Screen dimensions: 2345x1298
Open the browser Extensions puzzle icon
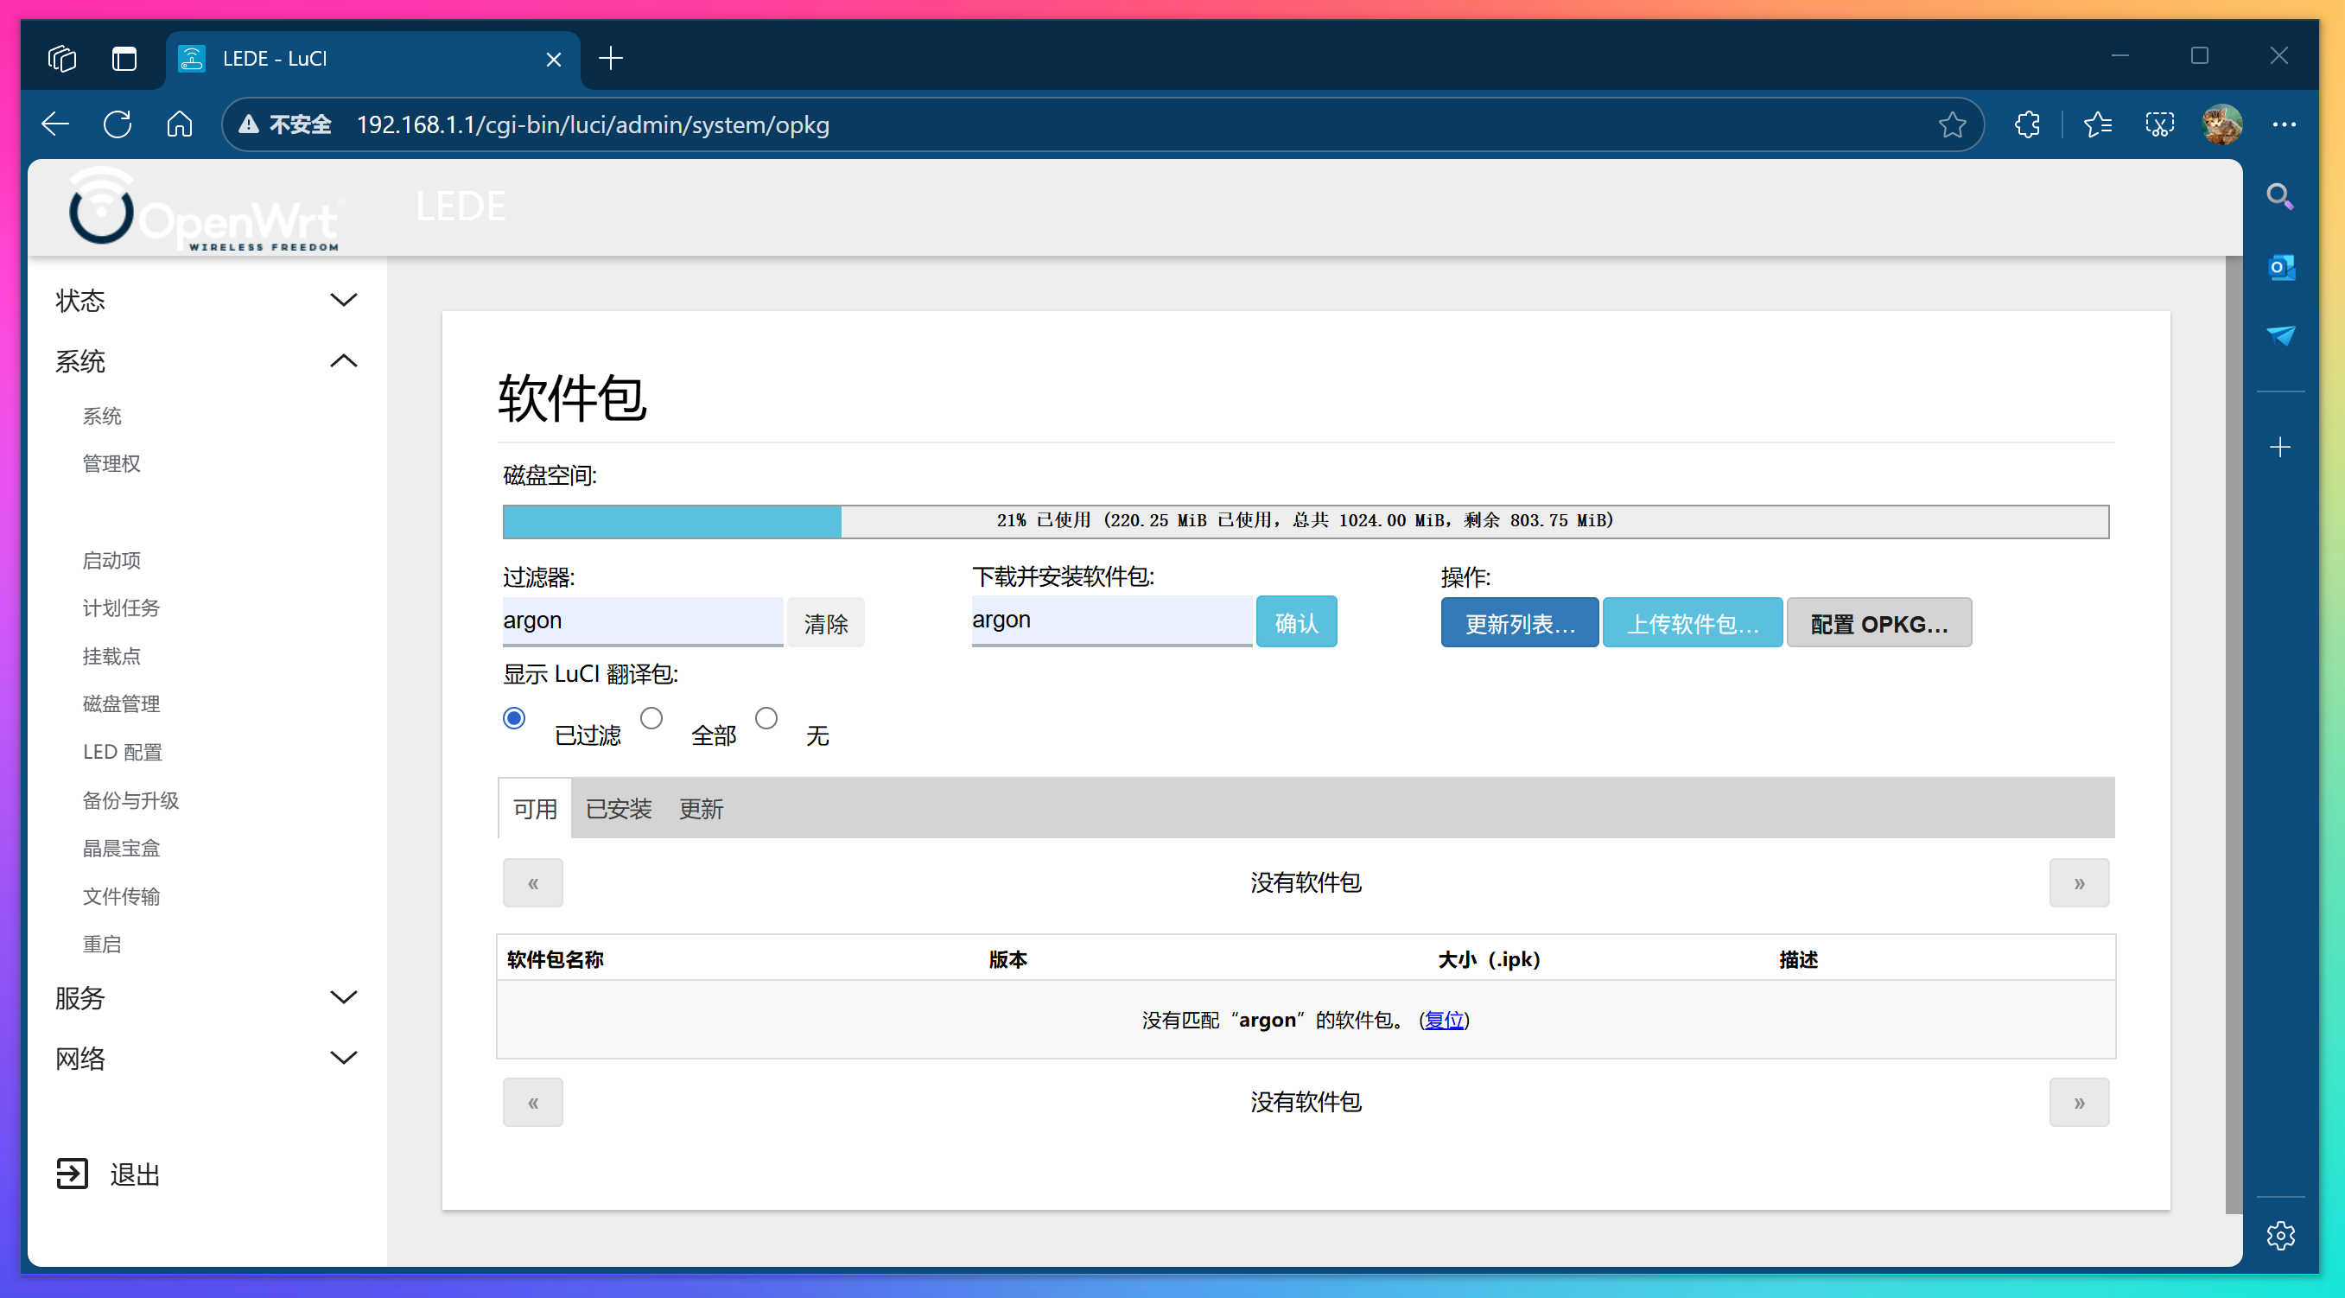click(2027, 124)
